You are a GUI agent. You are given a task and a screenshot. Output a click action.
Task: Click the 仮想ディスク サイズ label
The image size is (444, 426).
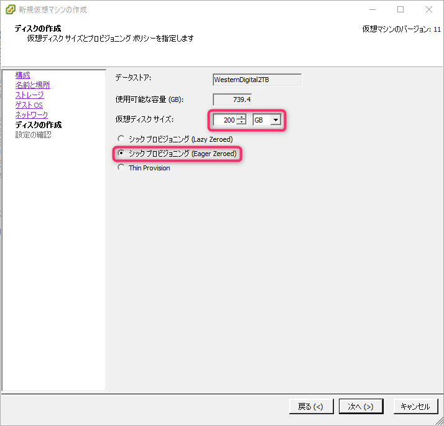(x=144, y=119)
